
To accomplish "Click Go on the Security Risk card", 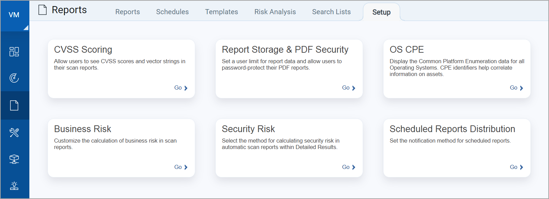I will point(348,167).
